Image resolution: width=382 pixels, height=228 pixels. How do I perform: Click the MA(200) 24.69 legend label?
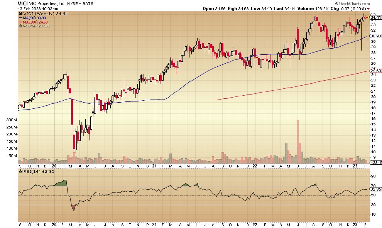tap(35, 22)
